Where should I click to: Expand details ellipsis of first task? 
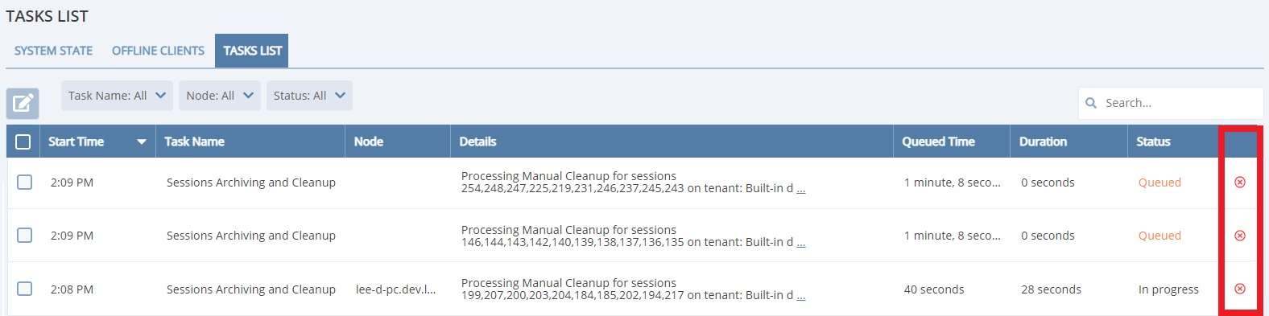pyautogui.click(x=801, y=189)
